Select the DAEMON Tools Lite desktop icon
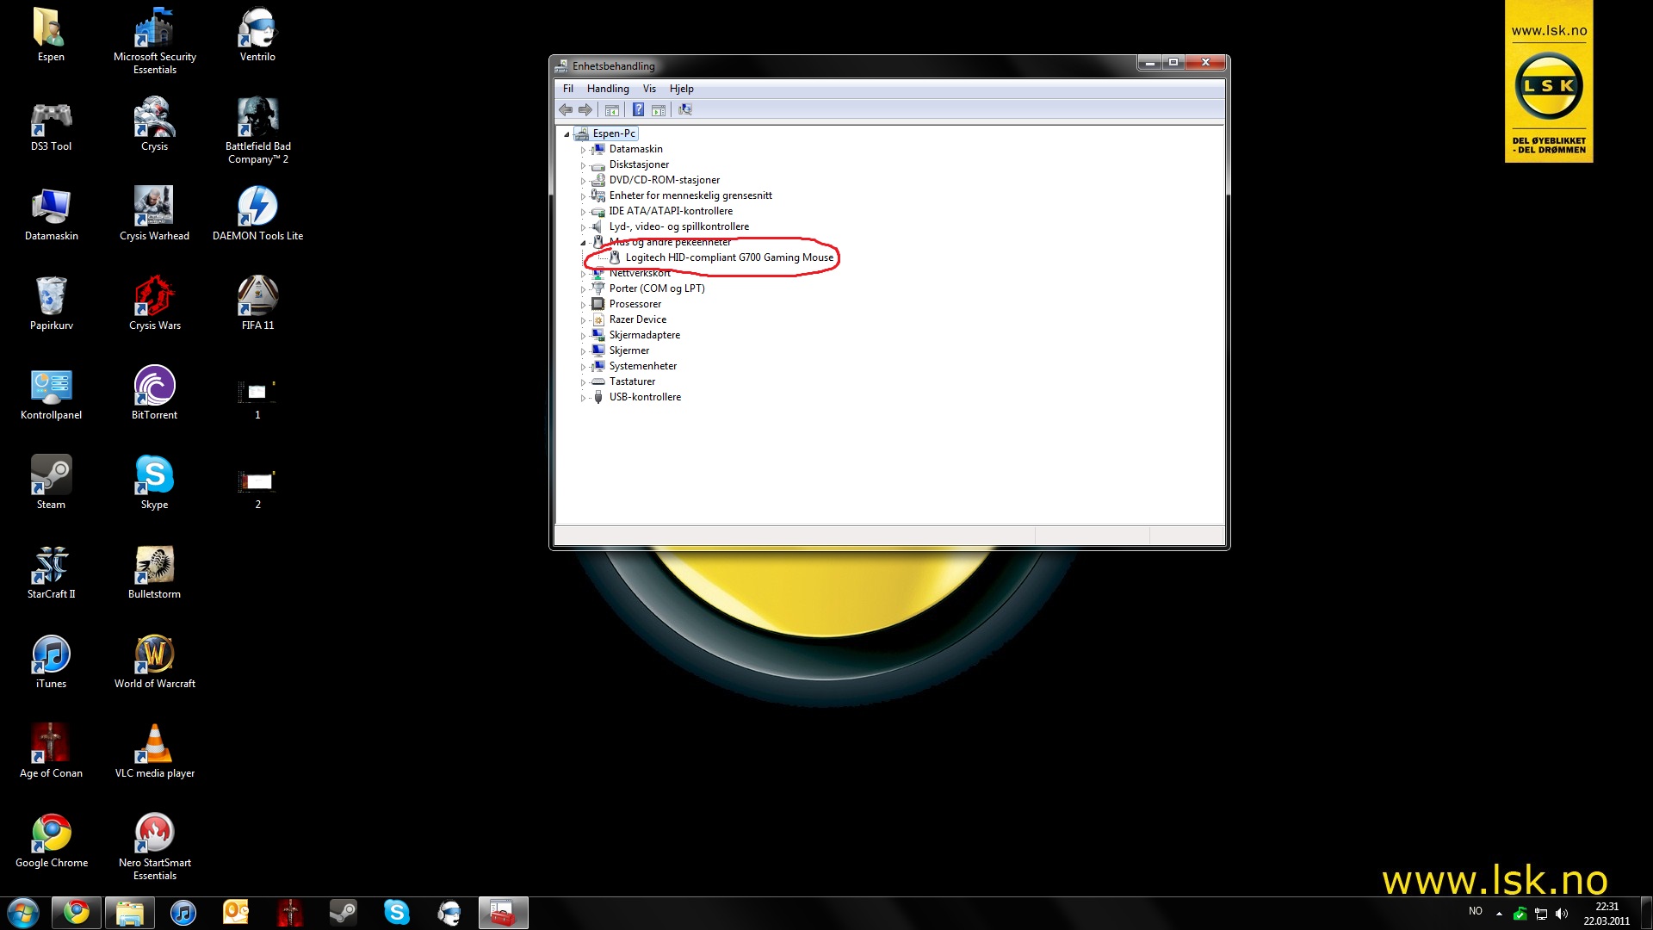This screenshot has height=930, width=1653. point(257,214)
